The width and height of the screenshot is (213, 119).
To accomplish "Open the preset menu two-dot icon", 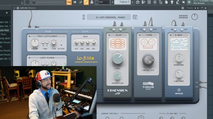I will pyautogui.click(x=84, y=17).
